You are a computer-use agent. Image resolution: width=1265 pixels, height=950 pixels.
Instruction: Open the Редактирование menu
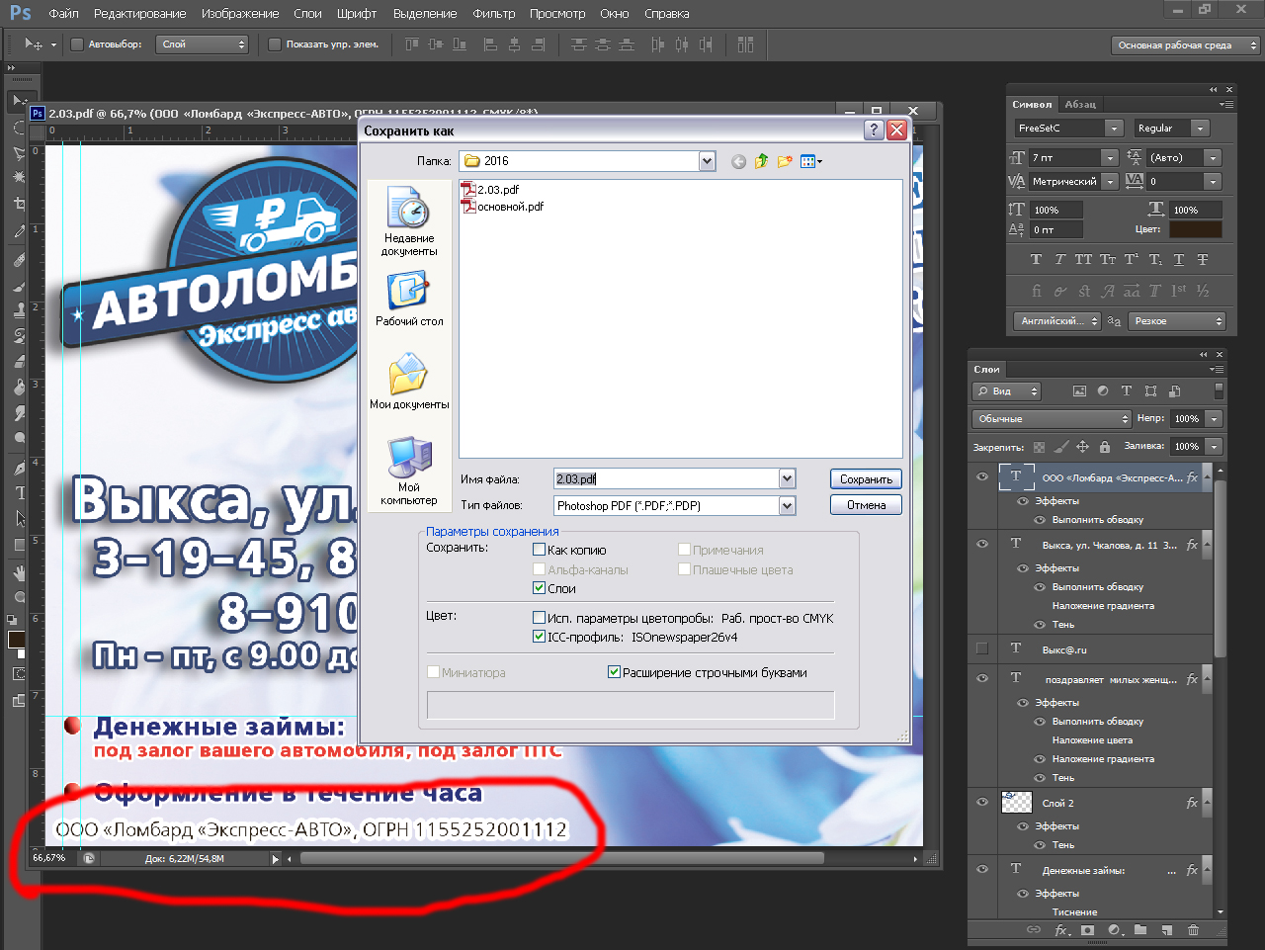tap(140, 14)
